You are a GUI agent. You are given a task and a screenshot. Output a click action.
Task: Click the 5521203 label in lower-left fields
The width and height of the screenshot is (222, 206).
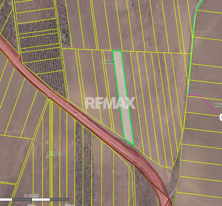tap(54, 153)
